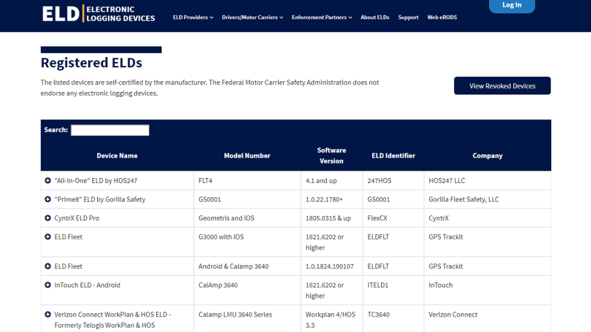Click into the Search input field
This screenshot has height=332, width=591.
pos(110,130)
